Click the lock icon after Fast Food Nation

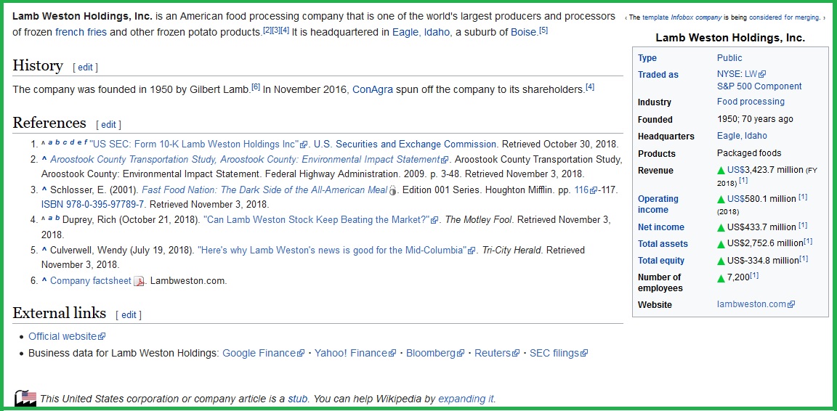[393, 190]
